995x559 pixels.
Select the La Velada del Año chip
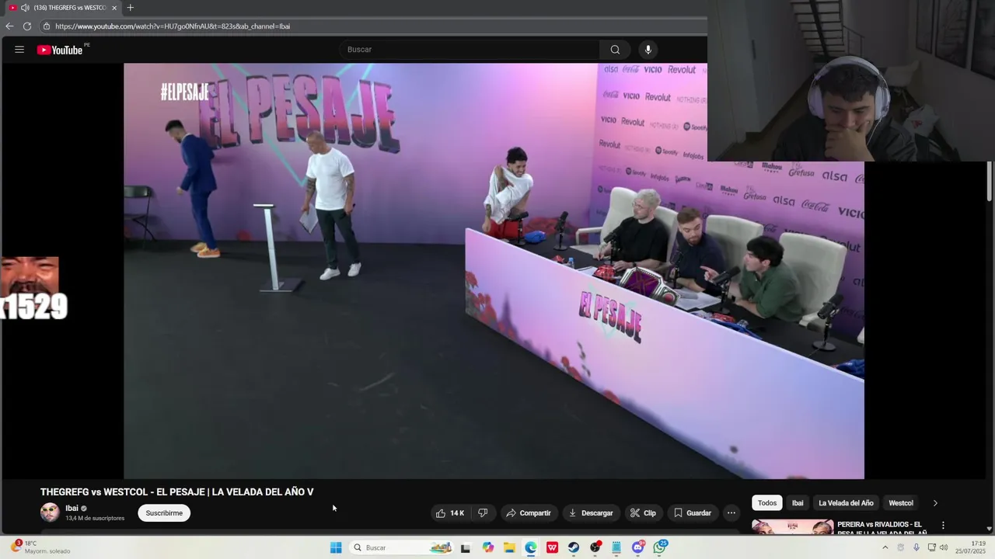click(846, 503)
